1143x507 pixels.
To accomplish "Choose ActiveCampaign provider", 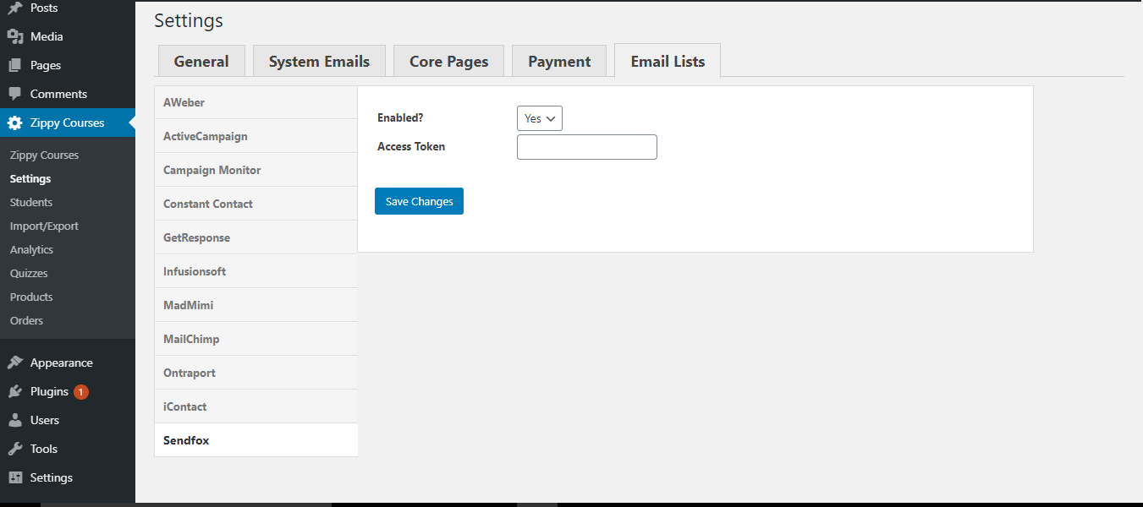I will [x=256, y=136].
